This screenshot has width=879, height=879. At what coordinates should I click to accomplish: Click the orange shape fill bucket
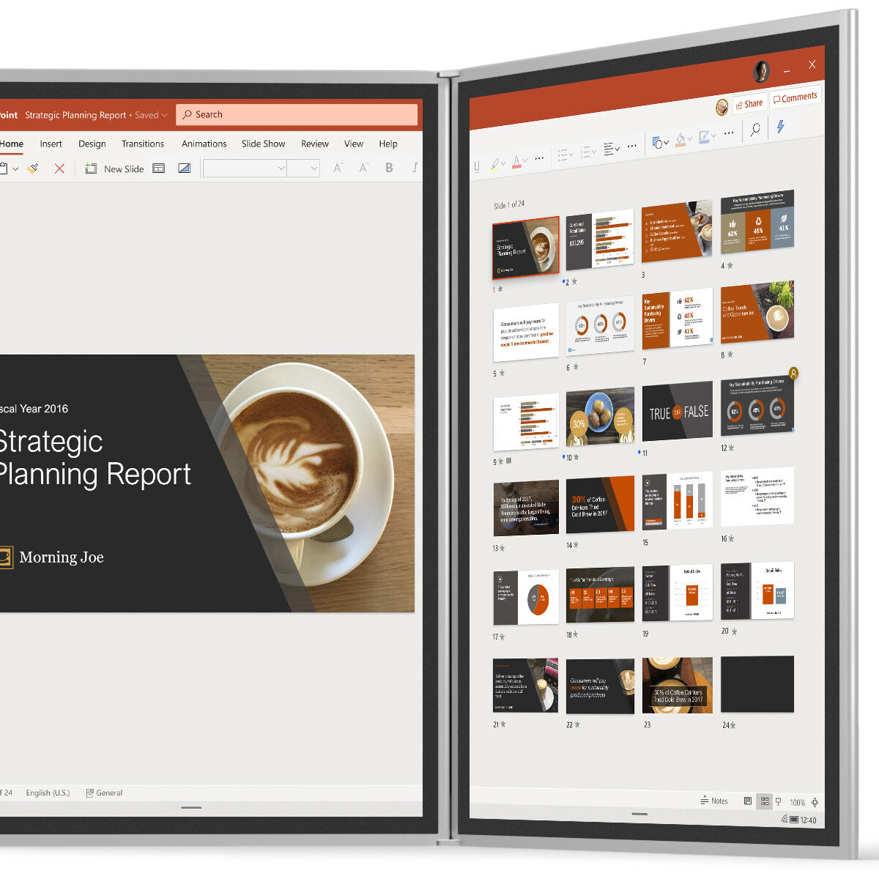[680, 138]
